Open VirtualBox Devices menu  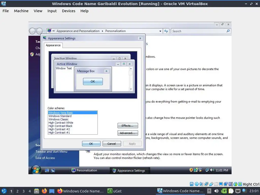click(x=69, y=11)
